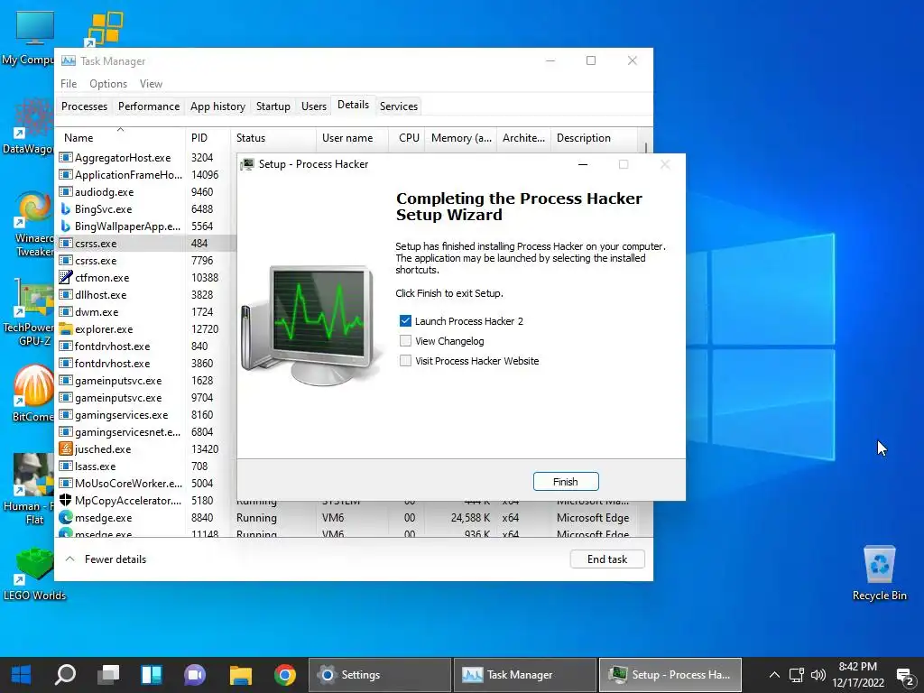Open the BitComet desktop shortcut

33,393
